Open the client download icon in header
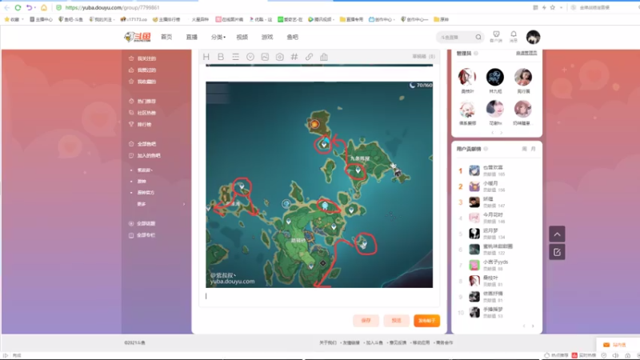The image size is (640, 360). [496, 36]
